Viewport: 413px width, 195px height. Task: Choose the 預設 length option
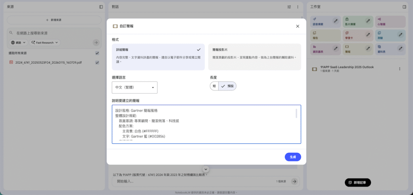tap(227, 86)
